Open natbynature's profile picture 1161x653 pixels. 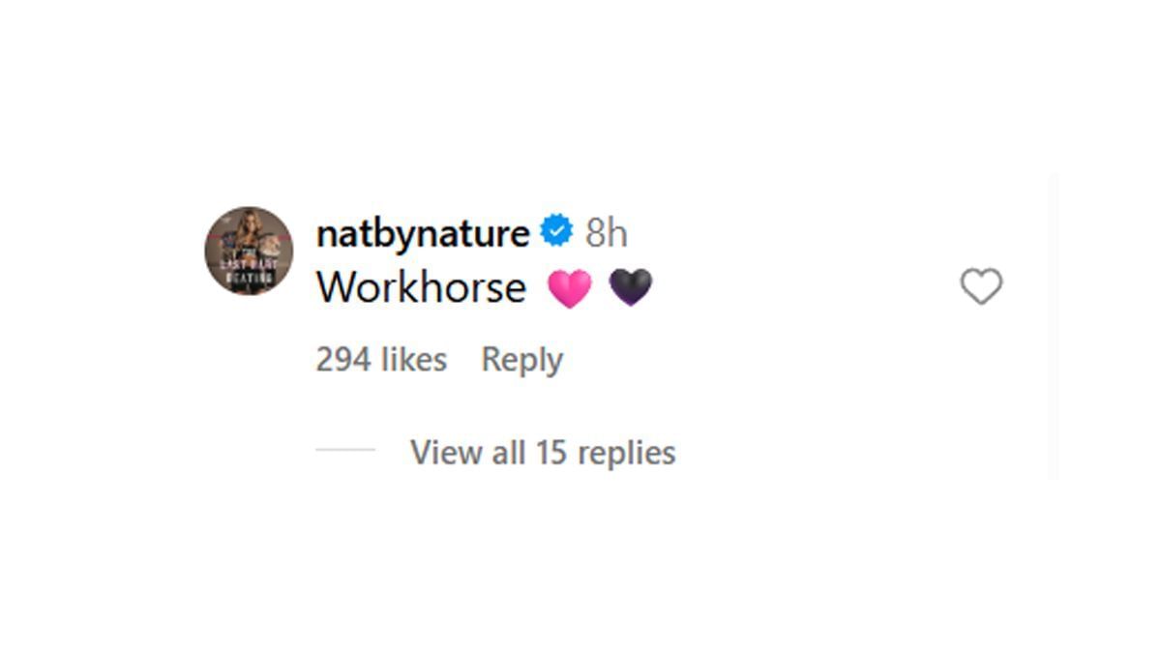point(249,251)
